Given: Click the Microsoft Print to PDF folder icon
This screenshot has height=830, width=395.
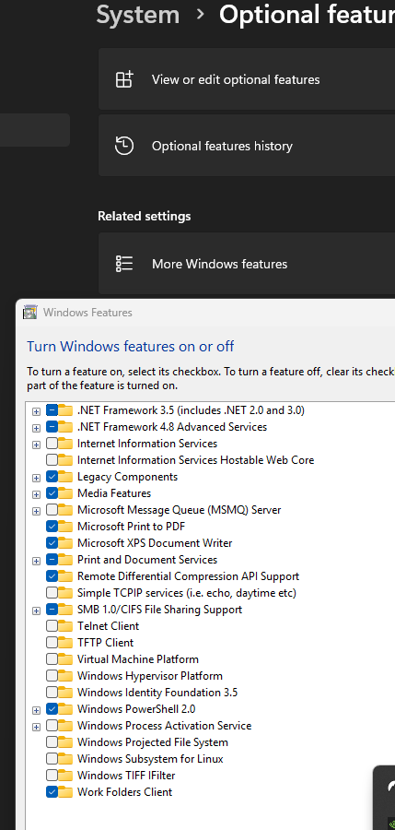Looking at the screenshot, I should 65,527.
